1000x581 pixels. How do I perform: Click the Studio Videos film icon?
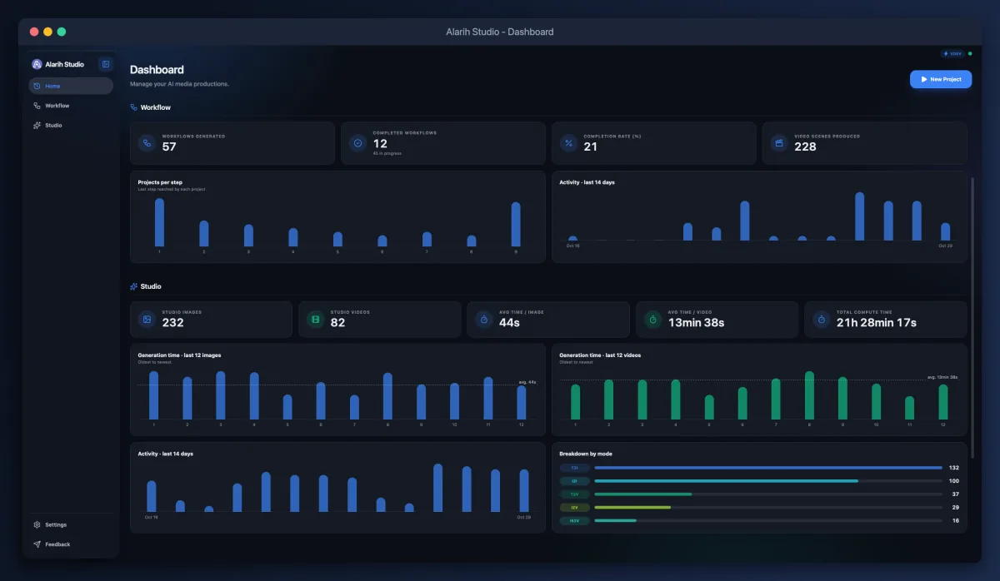(315, 319)
